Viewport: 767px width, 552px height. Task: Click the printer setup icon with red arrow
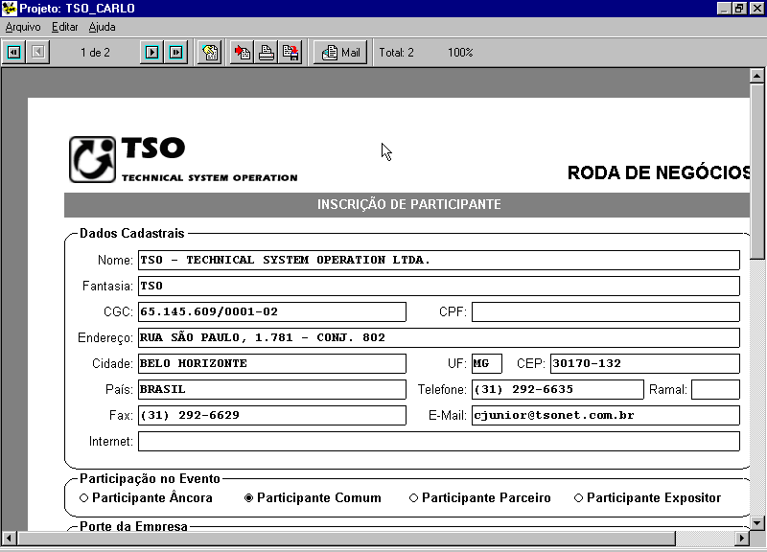click(243, 52)
